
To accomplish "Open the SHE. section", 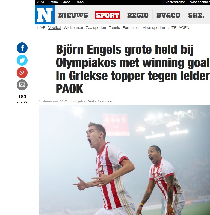I will 196,15.
